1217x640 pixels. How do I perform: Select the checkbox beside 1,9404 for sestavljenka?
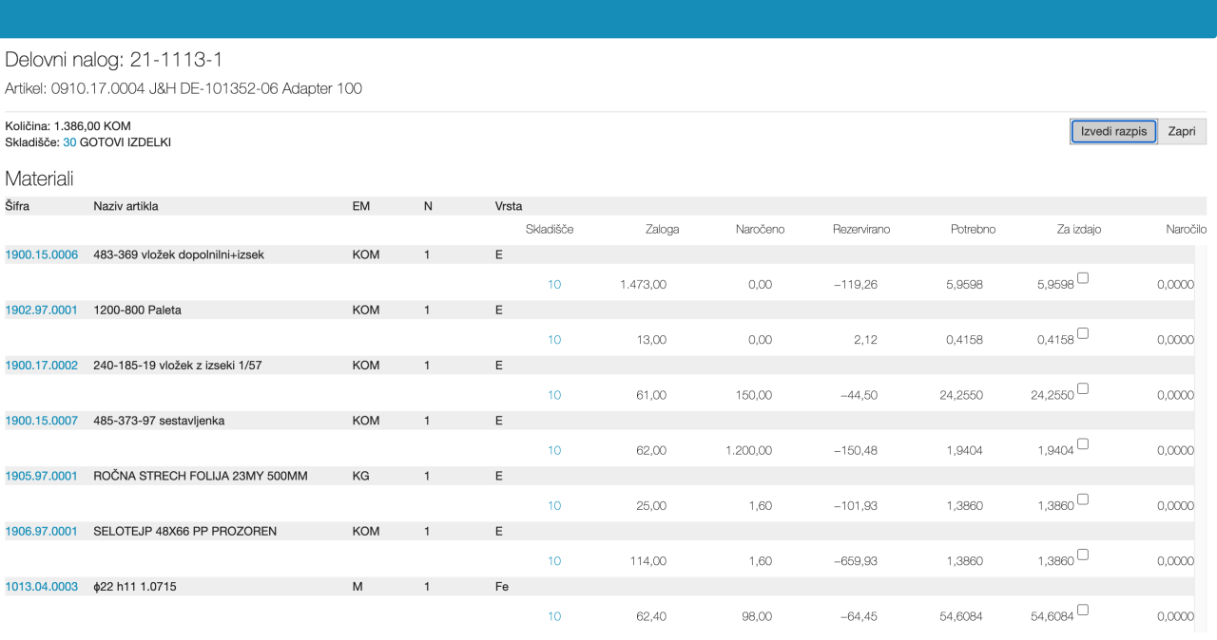pyautogui.click(x=1083, y=443)
